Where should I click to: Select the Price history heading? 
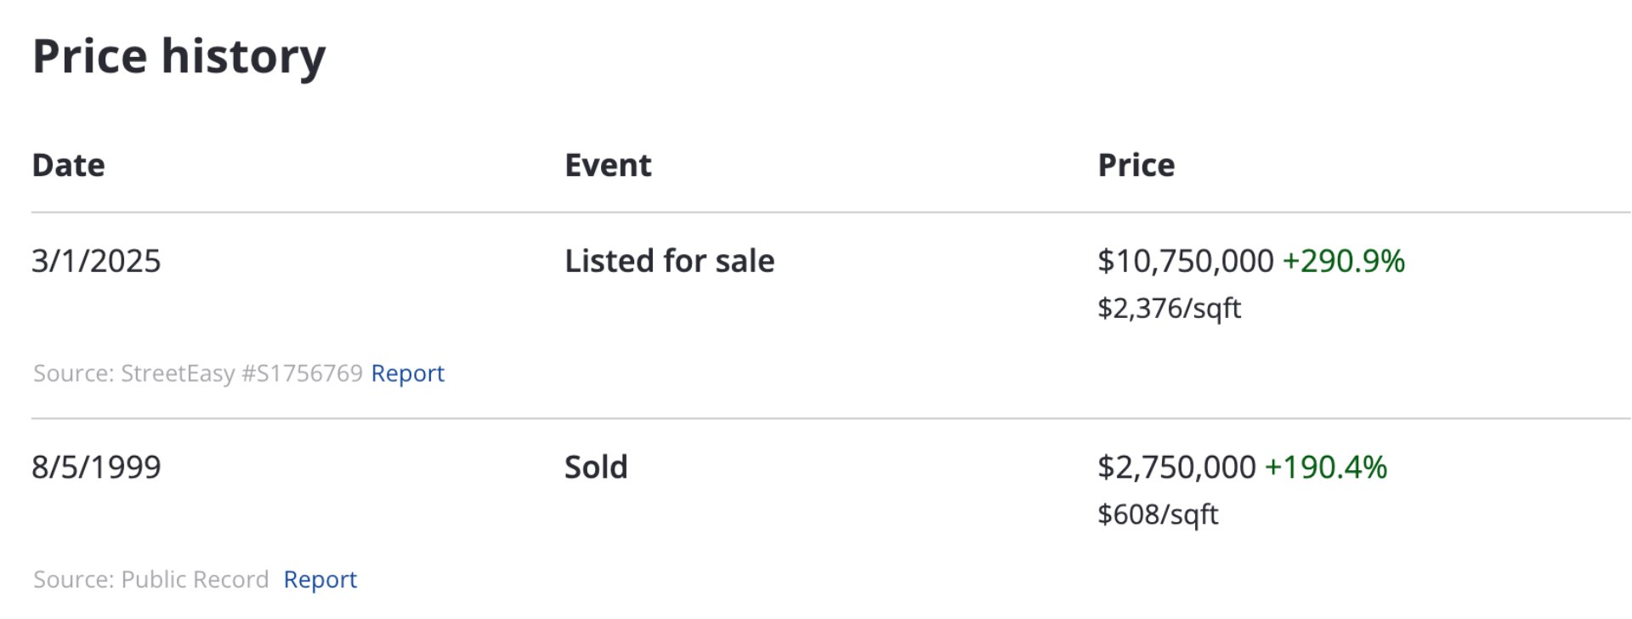click(179, 57)
